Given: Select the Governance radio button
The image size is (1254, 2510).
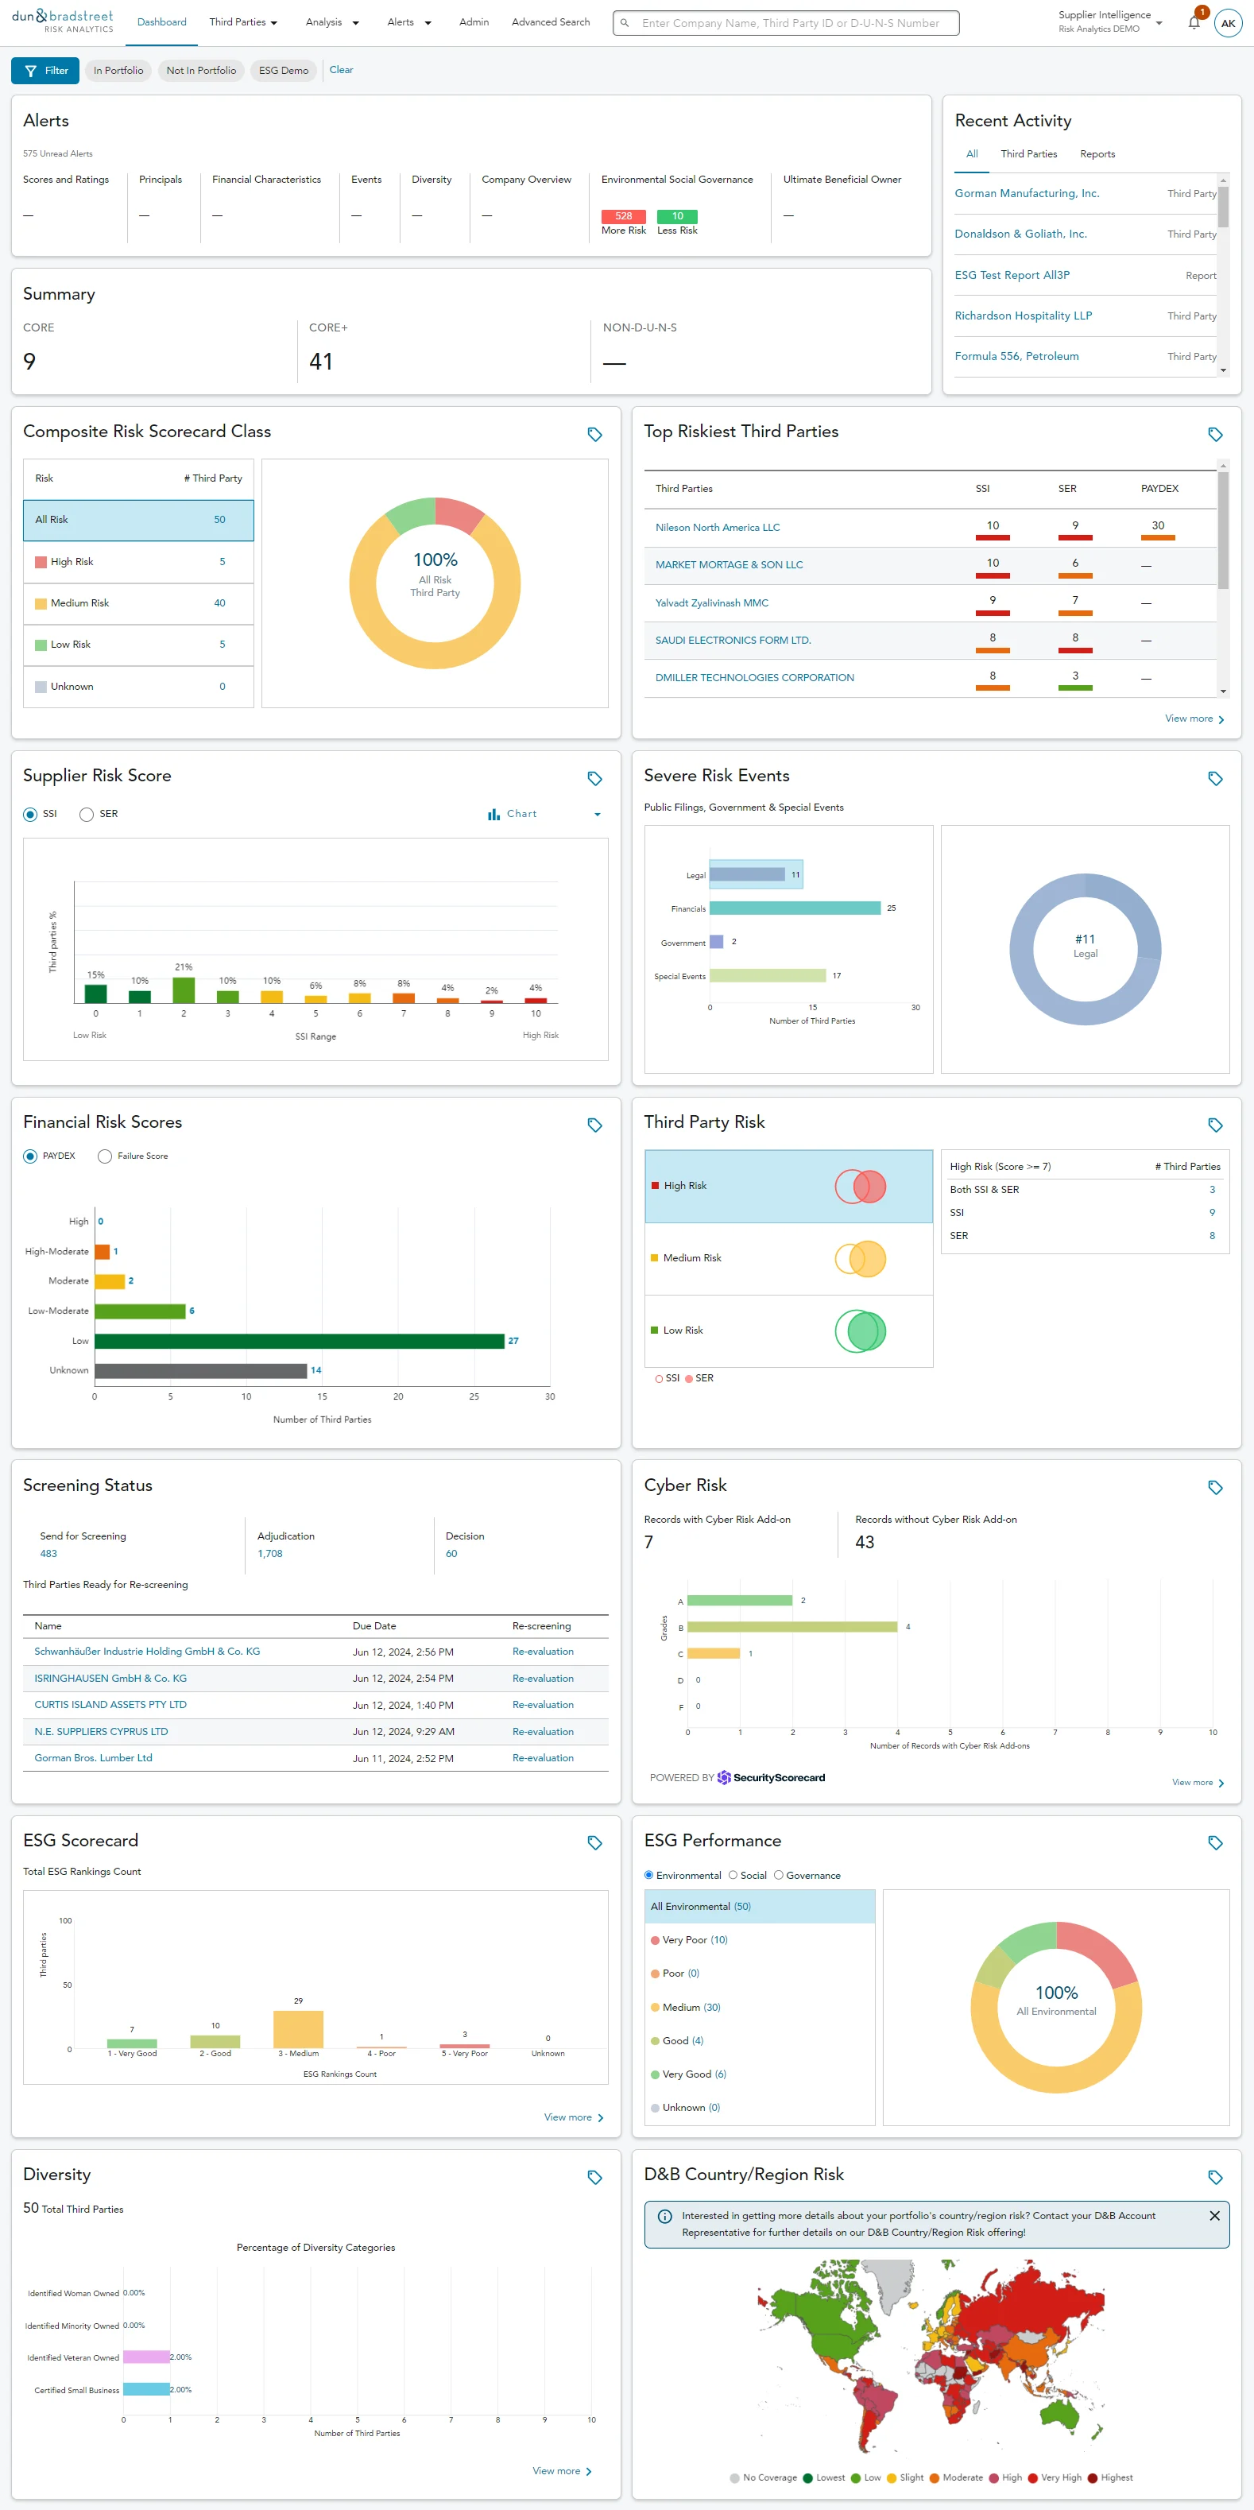Looking at the screenshot, I should [779, 1875].
